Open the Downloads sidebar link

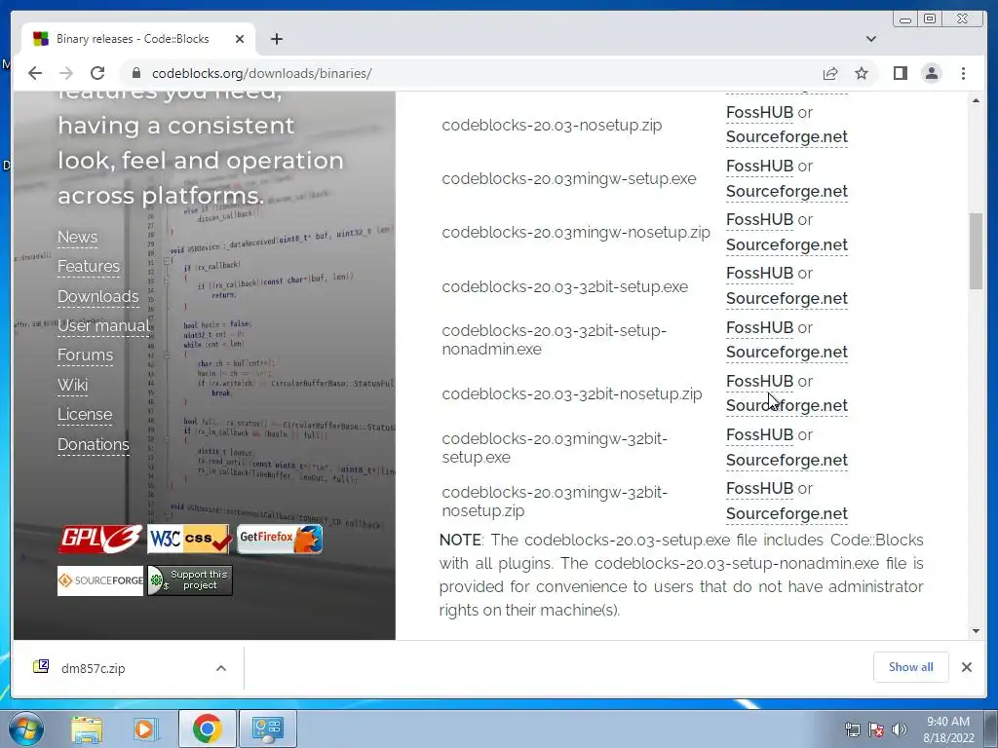[98, 296]
